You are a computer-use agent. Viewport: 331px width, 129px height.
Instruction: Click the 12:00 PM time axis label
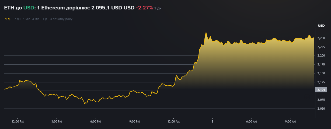[x=18, y=122]
